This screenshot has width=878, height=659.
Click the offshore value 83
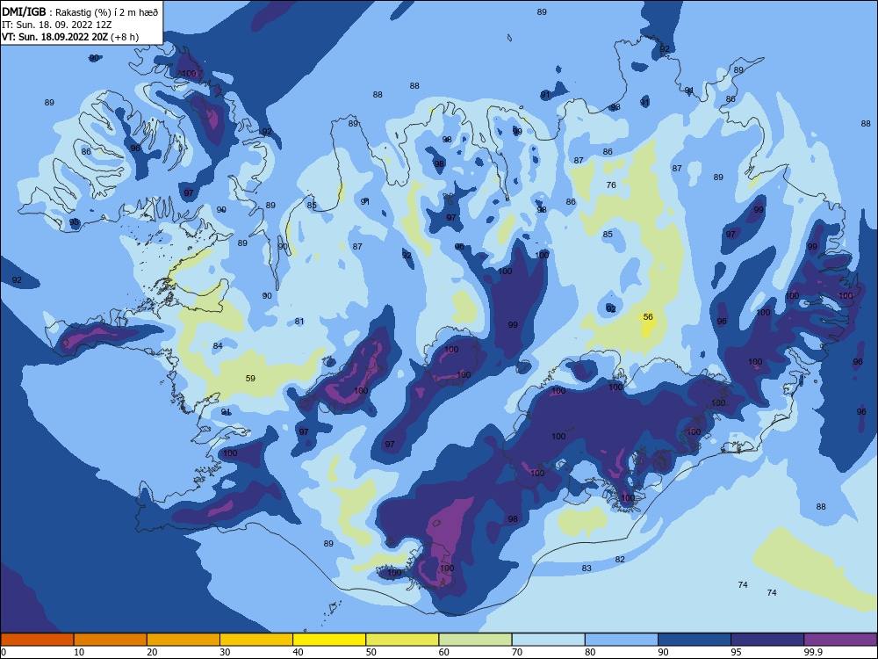[587, 568]
